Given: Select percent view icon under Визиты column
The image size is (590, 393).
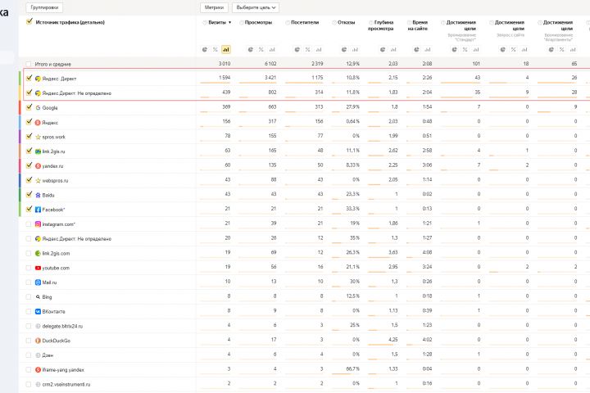Looking at the screenshot, I should pos(216,50).
